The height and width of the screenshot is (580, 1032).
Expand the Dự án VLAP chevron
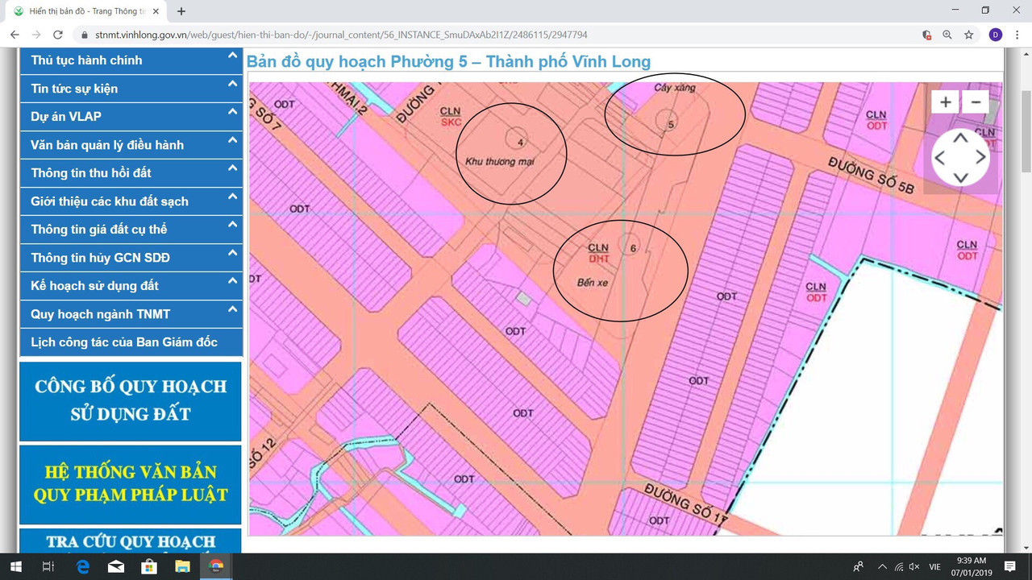coord(232,112)
